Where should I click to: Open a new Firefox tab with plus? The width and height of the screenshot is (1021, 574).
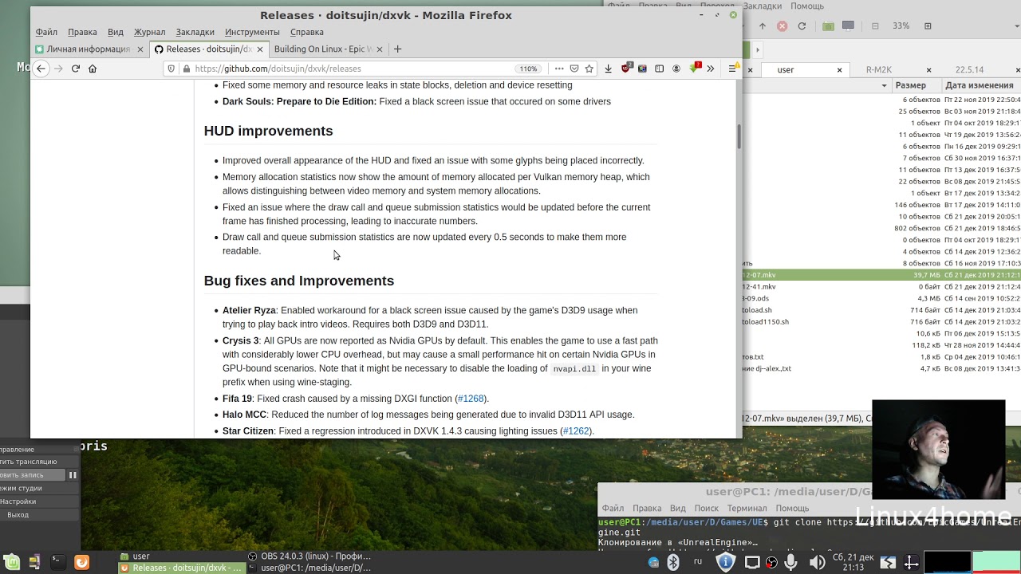click(x=397, y=49)
